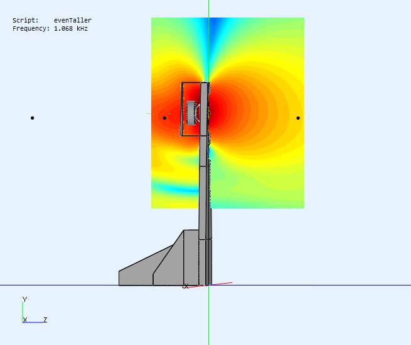Click the grey speaker driver inside the enclosure
This screenshot has width=411, height=345.
point(192,113)
